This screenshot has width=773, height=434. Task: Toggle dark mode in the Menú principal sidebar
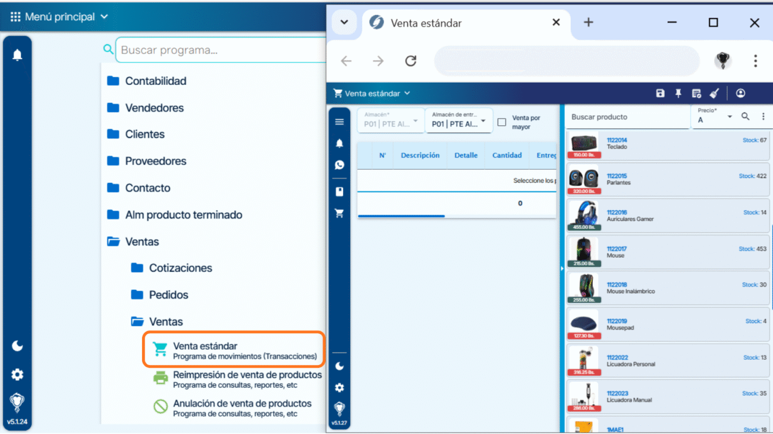(x=17, y=346)
